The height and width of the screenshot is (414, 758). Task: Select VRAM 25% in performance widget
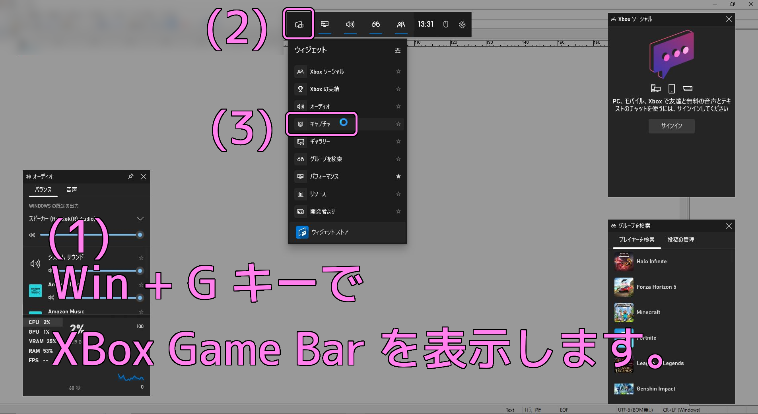point(42,341)
